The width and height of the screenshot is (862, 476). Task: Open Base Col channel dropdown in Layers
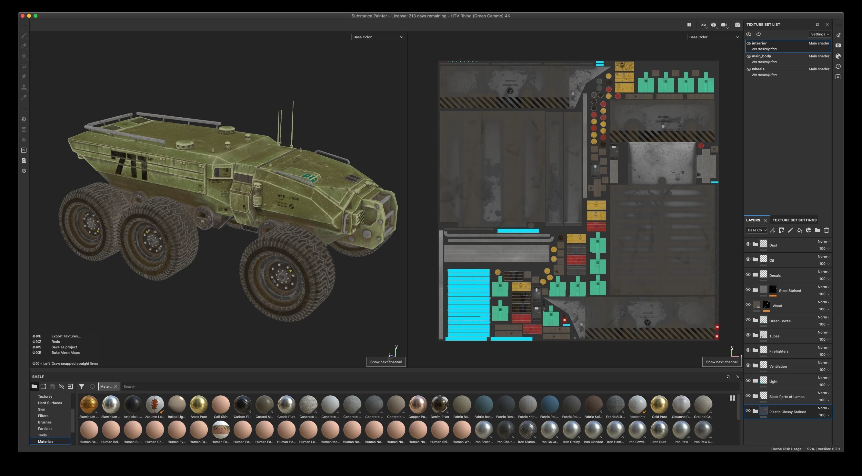coord(756,230)
